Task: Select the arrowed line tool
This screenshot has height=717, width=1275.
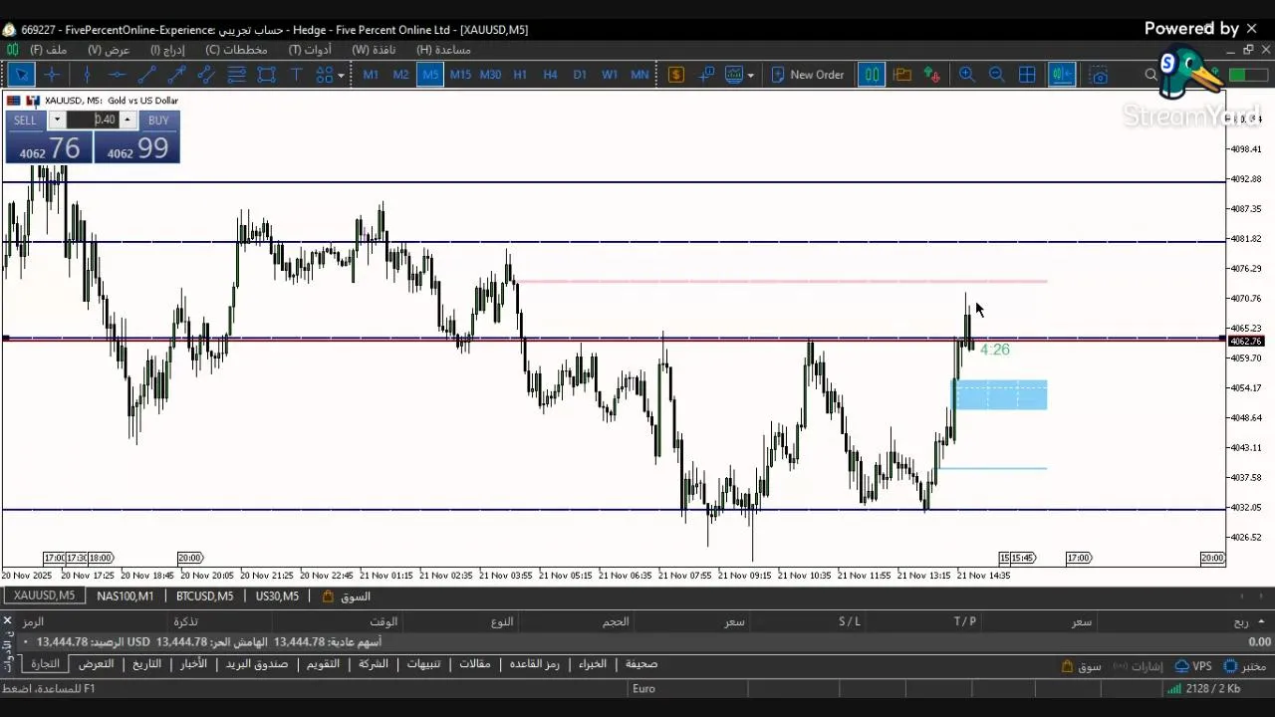Action: coord(176,75)
